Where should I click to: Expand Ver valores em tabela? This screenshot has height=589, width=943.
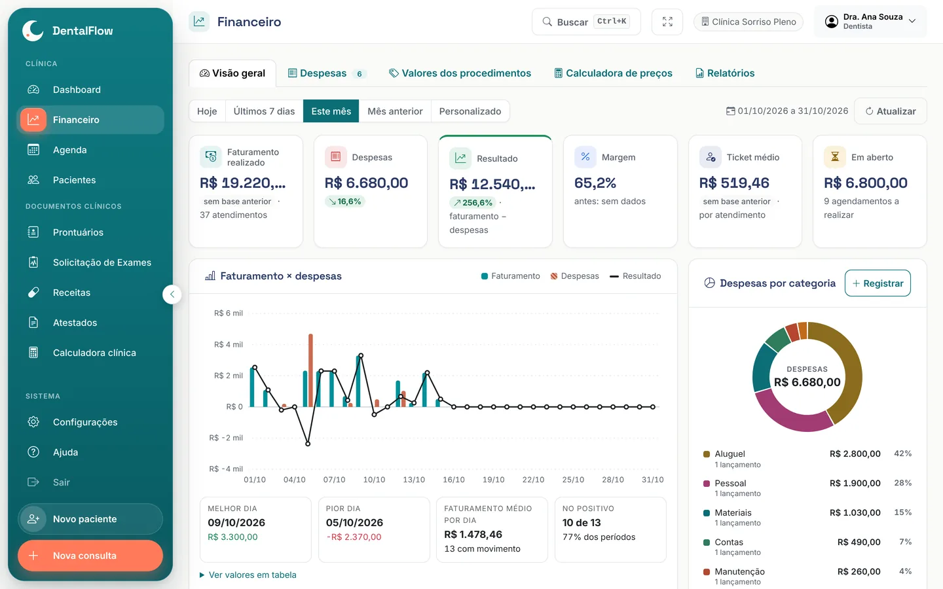248,575
